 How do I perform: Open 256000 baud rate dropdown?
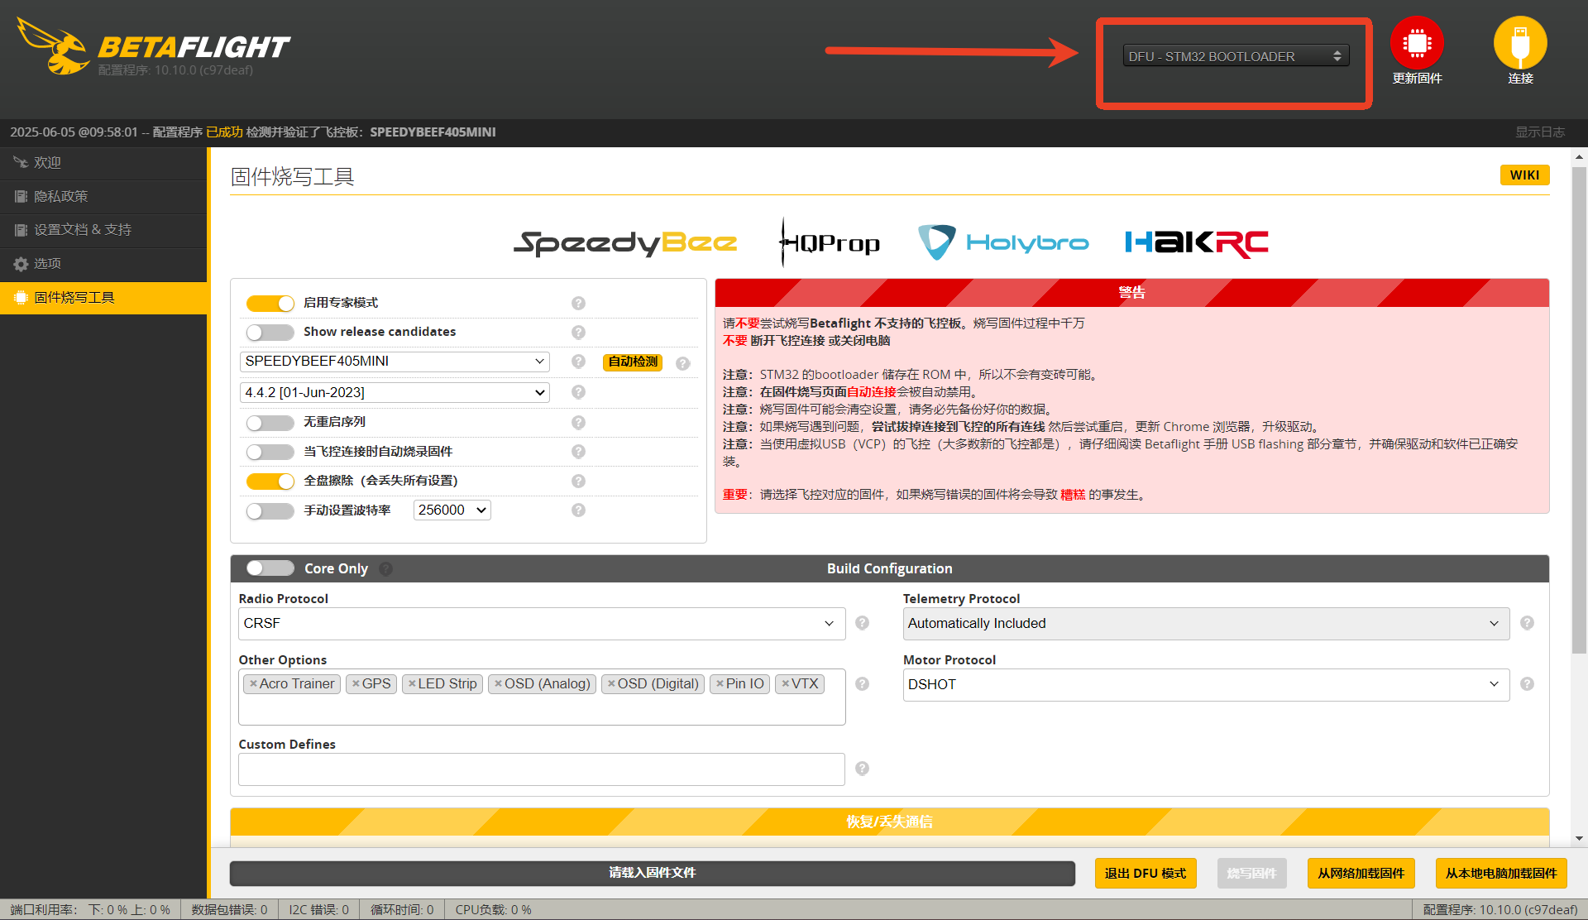tap(452, 510)
